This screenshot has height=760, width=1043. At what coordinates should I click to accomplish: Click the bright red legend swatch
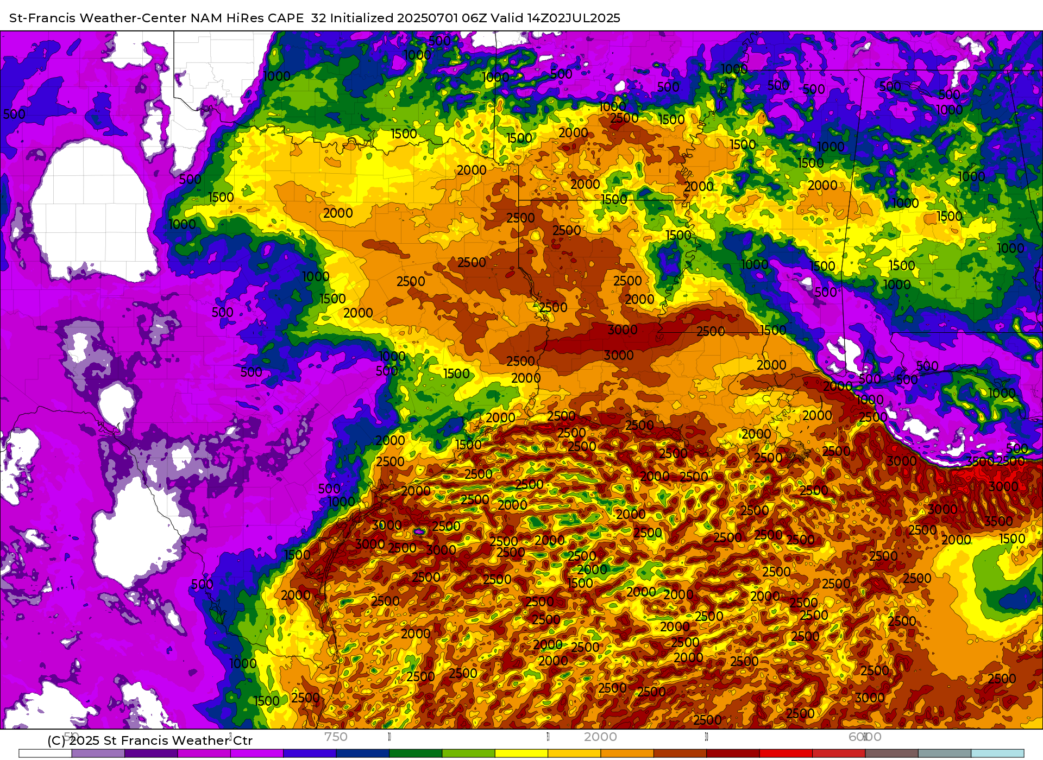[x=786, y=753]
